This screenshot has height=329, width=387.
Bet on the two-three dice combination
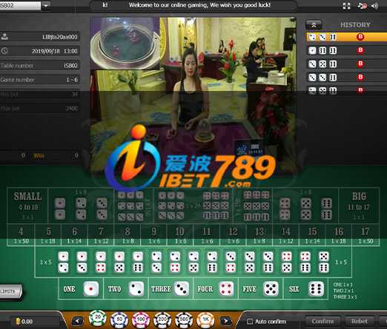[x=156, y=262]
